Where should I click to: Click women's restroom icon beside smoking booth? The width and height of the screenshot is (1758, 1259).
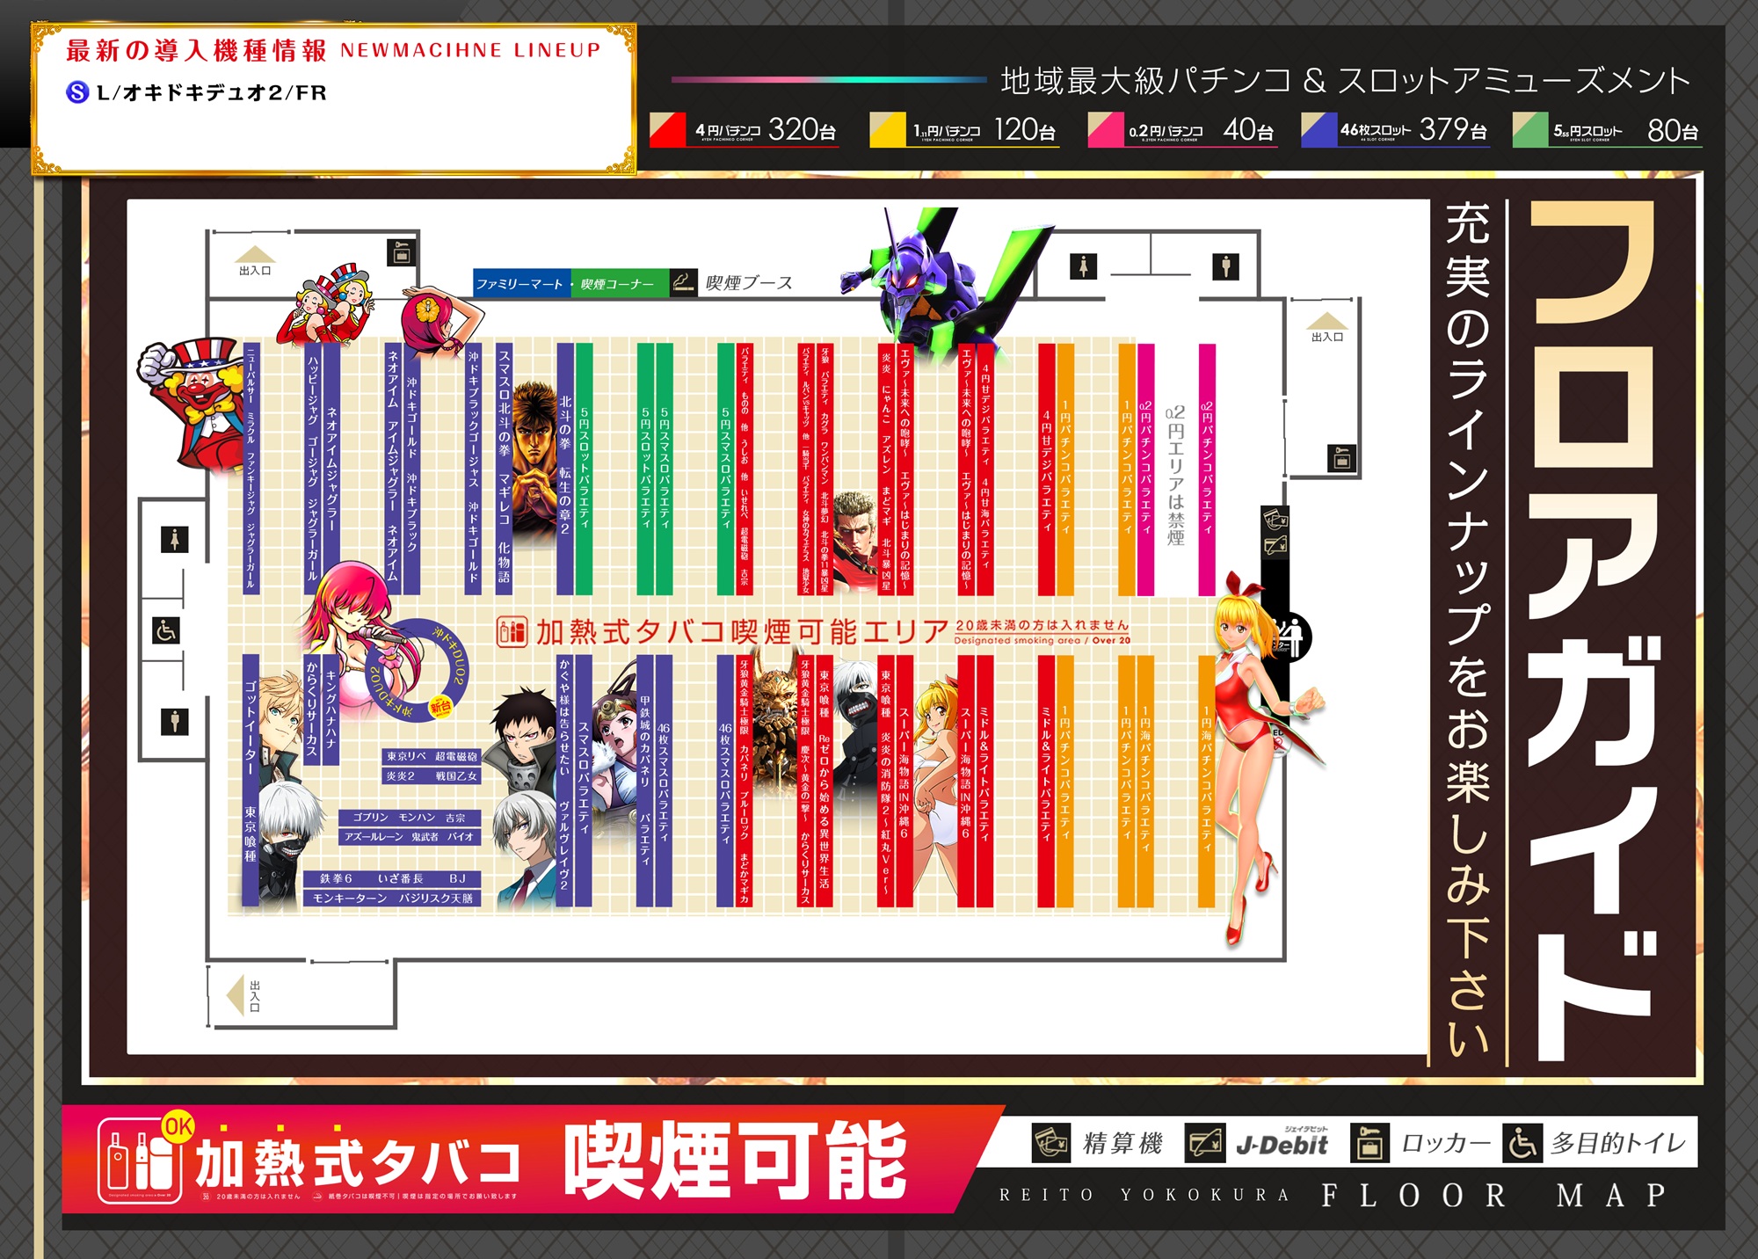click(x=1083, y=266)
